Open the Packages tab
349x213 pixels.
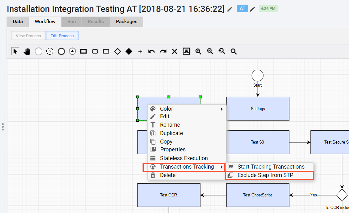coord(127,22)
